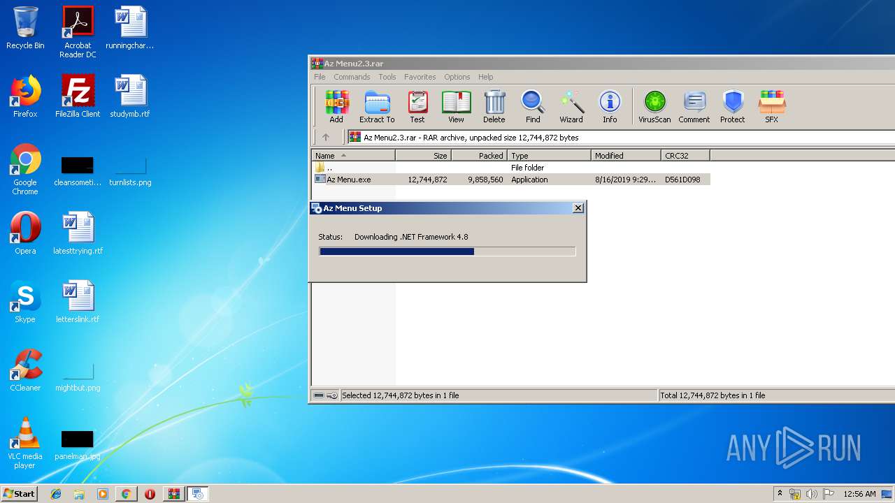This screenshot has height=503, width=895.
Task: Click the status text Downloading .NET Framework 4.8
Action: tap(411, 237)
